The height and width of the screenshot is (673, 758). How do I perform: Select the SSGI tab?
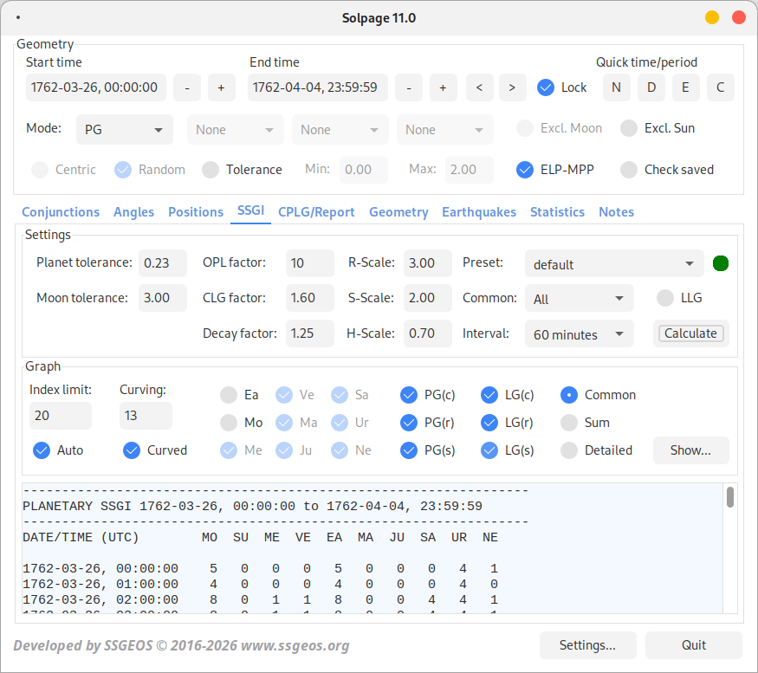point(251,210)
